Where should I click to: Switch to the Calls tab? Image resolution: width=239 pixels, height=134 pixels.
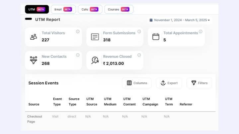point(90,9)
